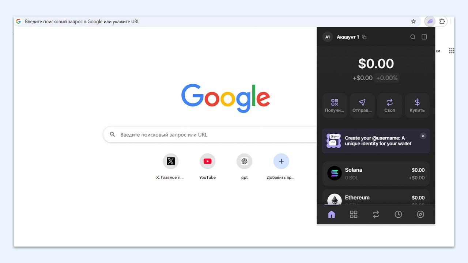This screenshot has height=263, width=468.
Task: Dismiss the Create your @username banner
Action: click(423, 136)
